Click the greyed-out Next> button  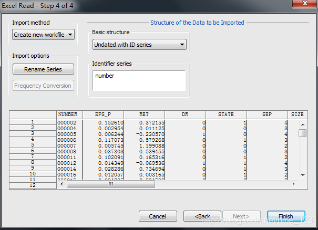click(x=241, y=216)
